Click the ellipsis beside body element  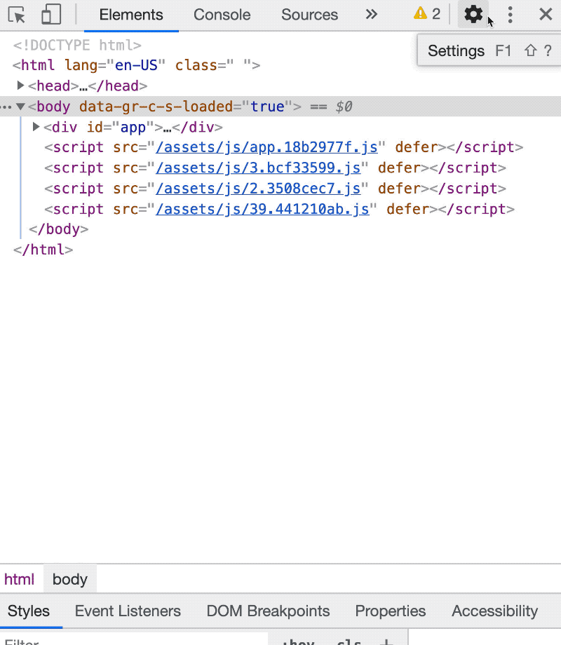[x=6, y=107]
